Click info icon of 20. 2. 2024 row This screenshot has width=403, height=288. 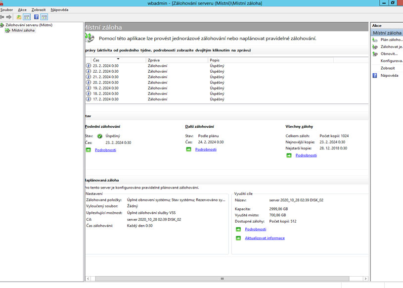[89, 82]
